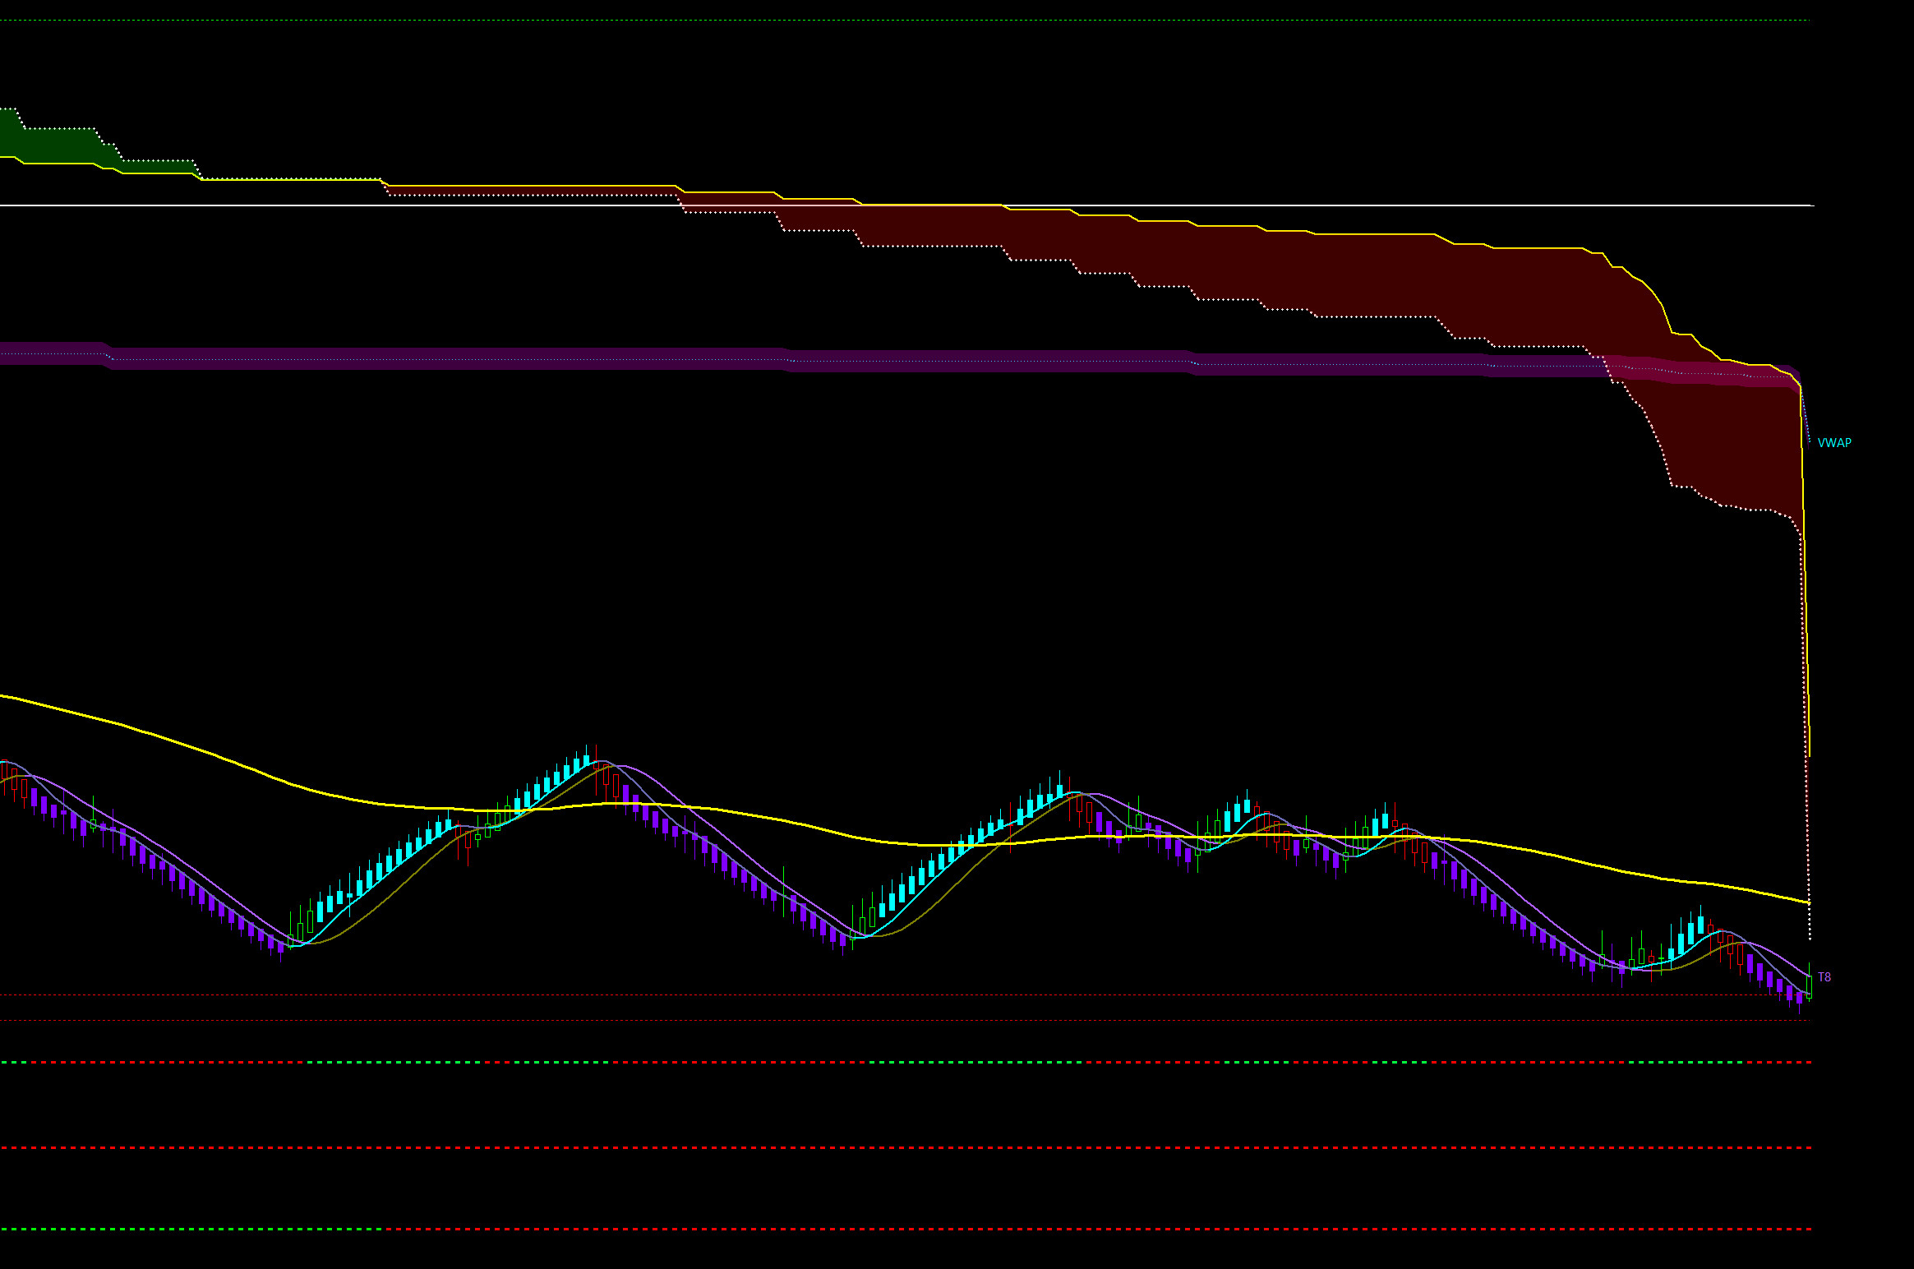The width and height of the screenshot is (1914, 1269).
Task: Click red segment of bottom dashed line
Action: coord(1068,1230)
